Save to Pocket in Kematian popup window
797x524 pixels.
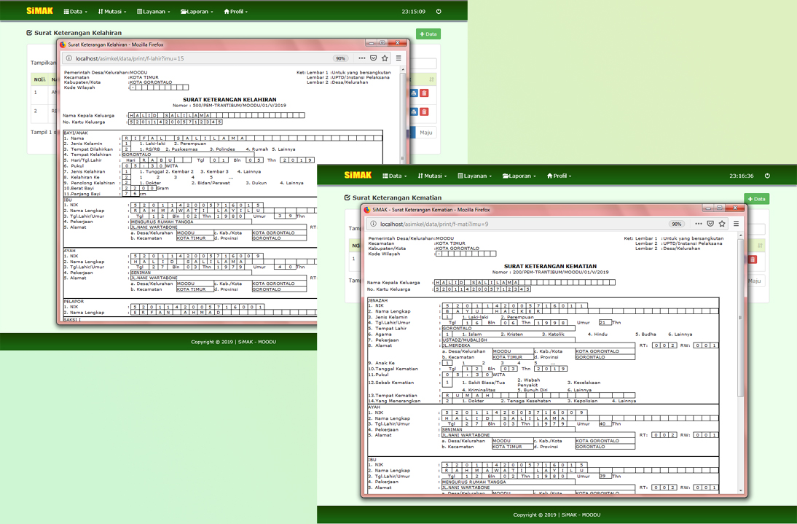click(x=710, y=224)
